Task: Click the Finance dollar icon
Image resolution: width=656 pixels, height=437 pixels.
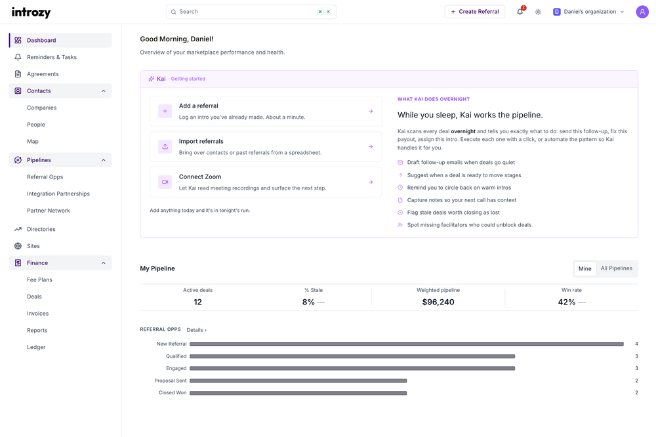Action: pos(18,263)
